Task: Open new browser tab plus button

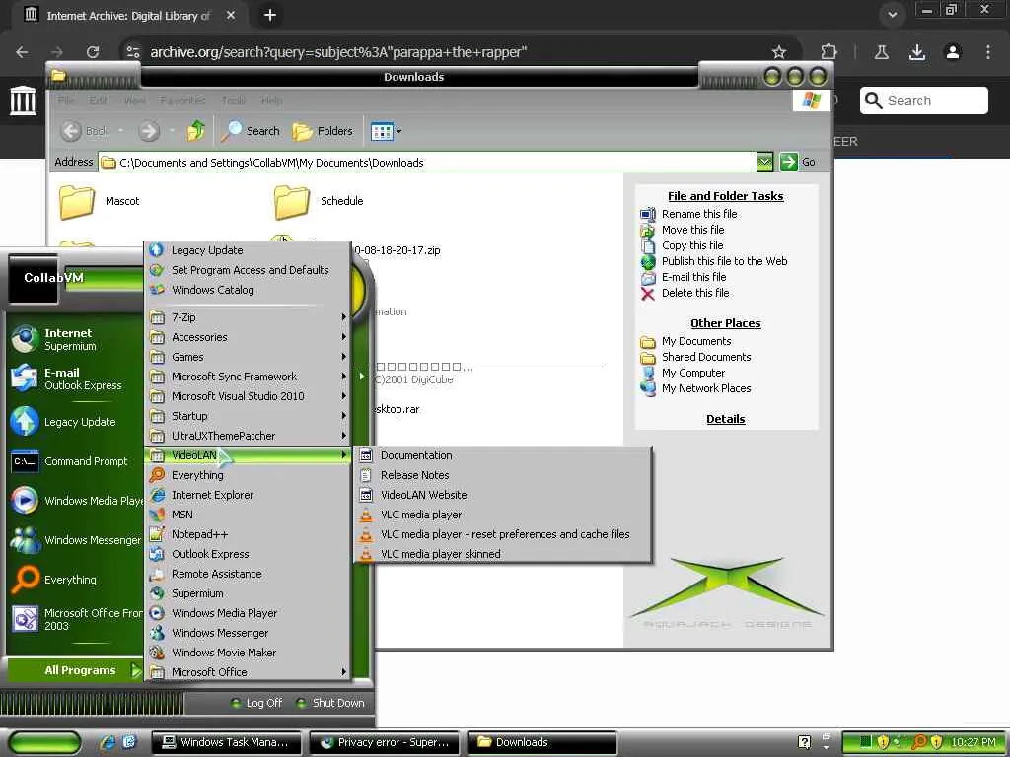Action: (x=270, y=15)
